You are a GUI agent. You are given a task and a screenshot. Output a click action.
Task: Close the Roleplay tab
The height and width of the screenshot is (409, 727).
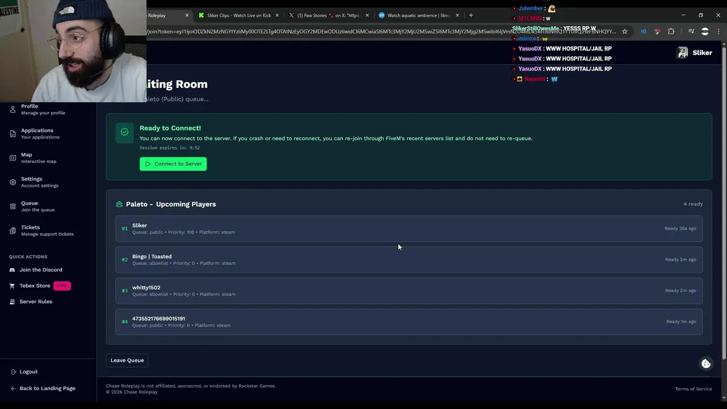click(187, 15)
